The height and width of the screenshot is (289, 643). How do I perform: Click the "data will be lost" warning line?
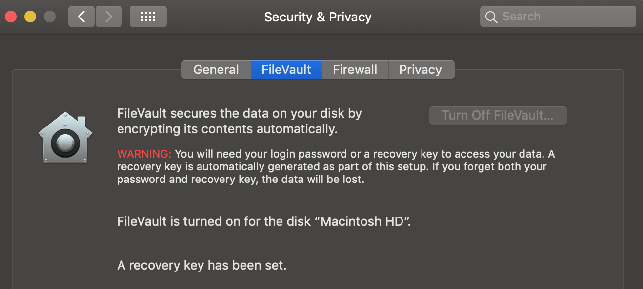(241, 180)
